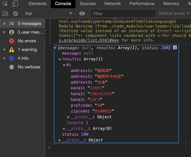The height and width of the screenshot is (157, 191).
Task: Click the prefcode "40" value
Action: (x=100, y=105)
